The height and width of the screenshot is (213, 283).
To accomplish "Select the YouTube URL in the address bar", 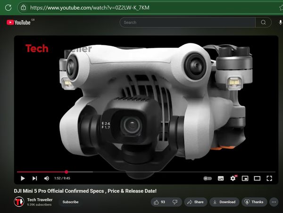I will point(90,8).
